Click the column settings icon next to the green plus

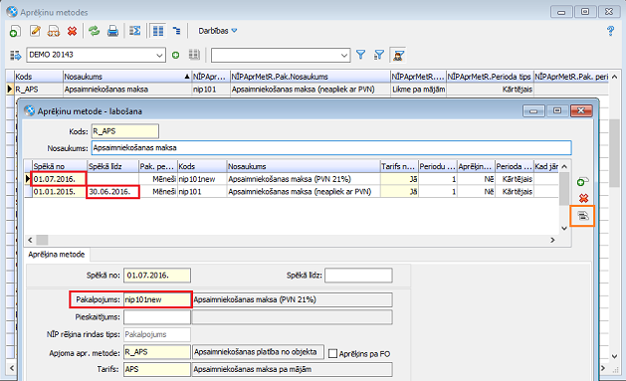pyautogui.click(x=194, y=55)
